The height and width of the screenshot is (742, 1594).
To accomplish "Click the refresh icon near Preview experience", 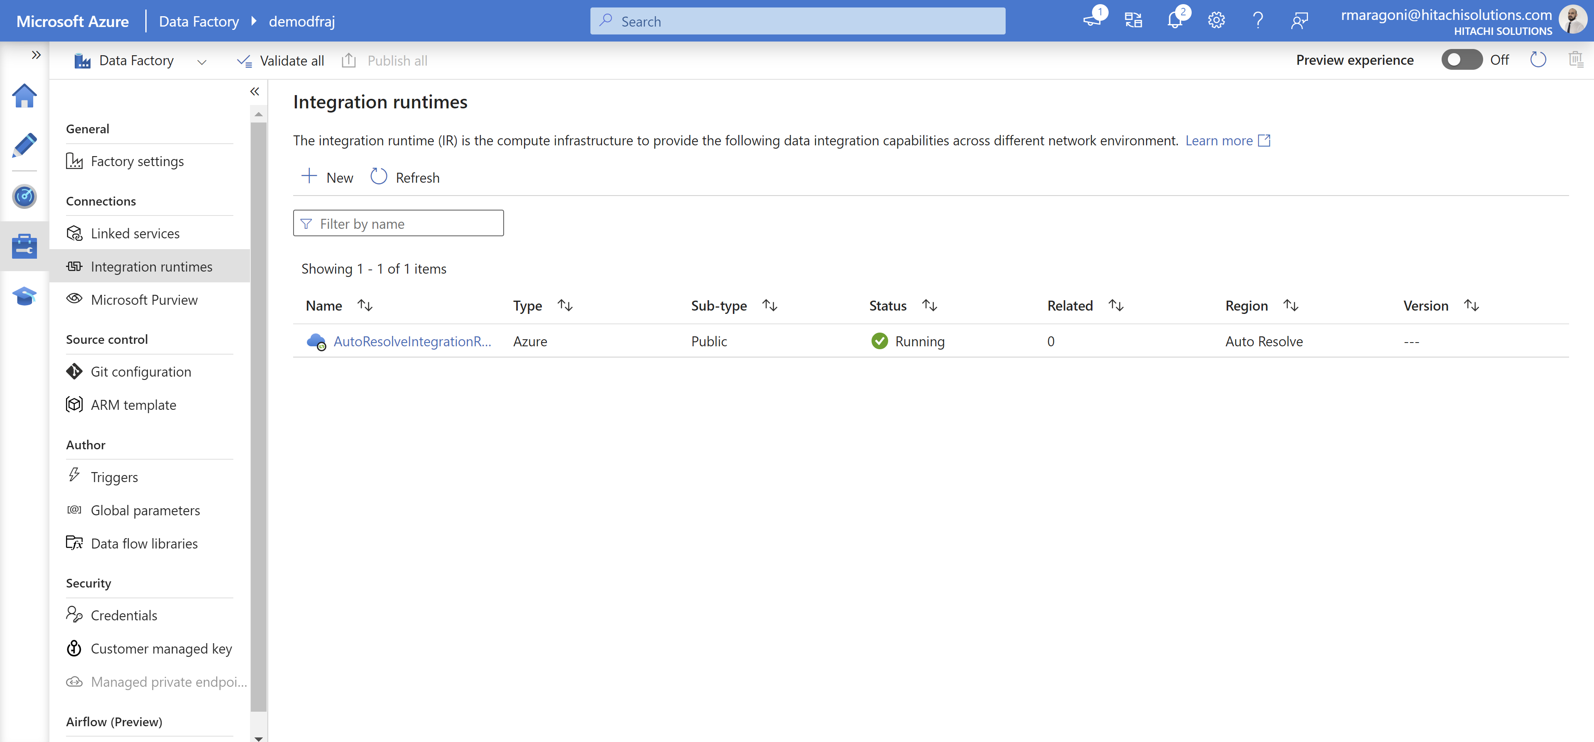I will pos(1538,60).
